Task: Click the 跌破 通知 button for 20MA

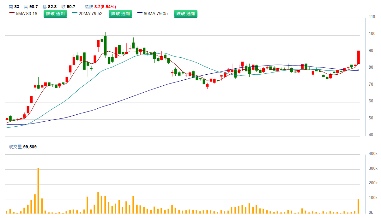Action: pos(120,14)
